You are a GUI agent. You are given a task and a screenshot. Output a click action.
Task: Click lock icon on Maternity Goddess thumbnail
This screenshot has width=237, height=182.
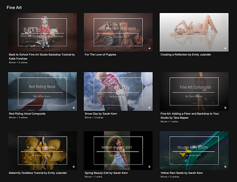[x=74, y=167]
